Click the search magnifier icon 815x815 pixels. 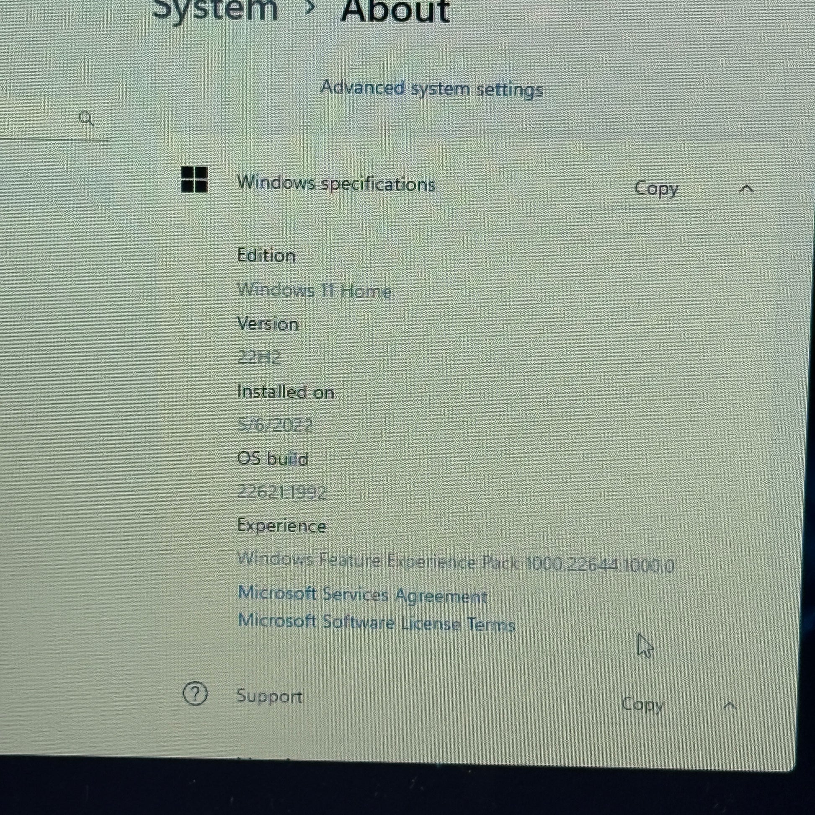click(x=86, y=119)
